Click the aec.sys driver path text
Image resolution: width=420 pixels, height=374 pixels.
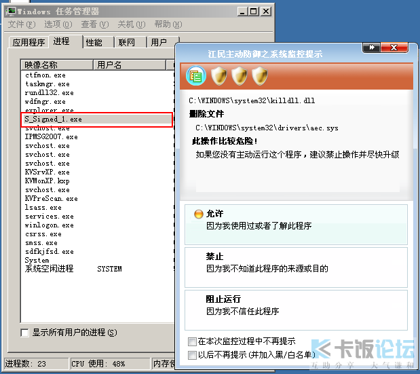click(x=267, y=128)
